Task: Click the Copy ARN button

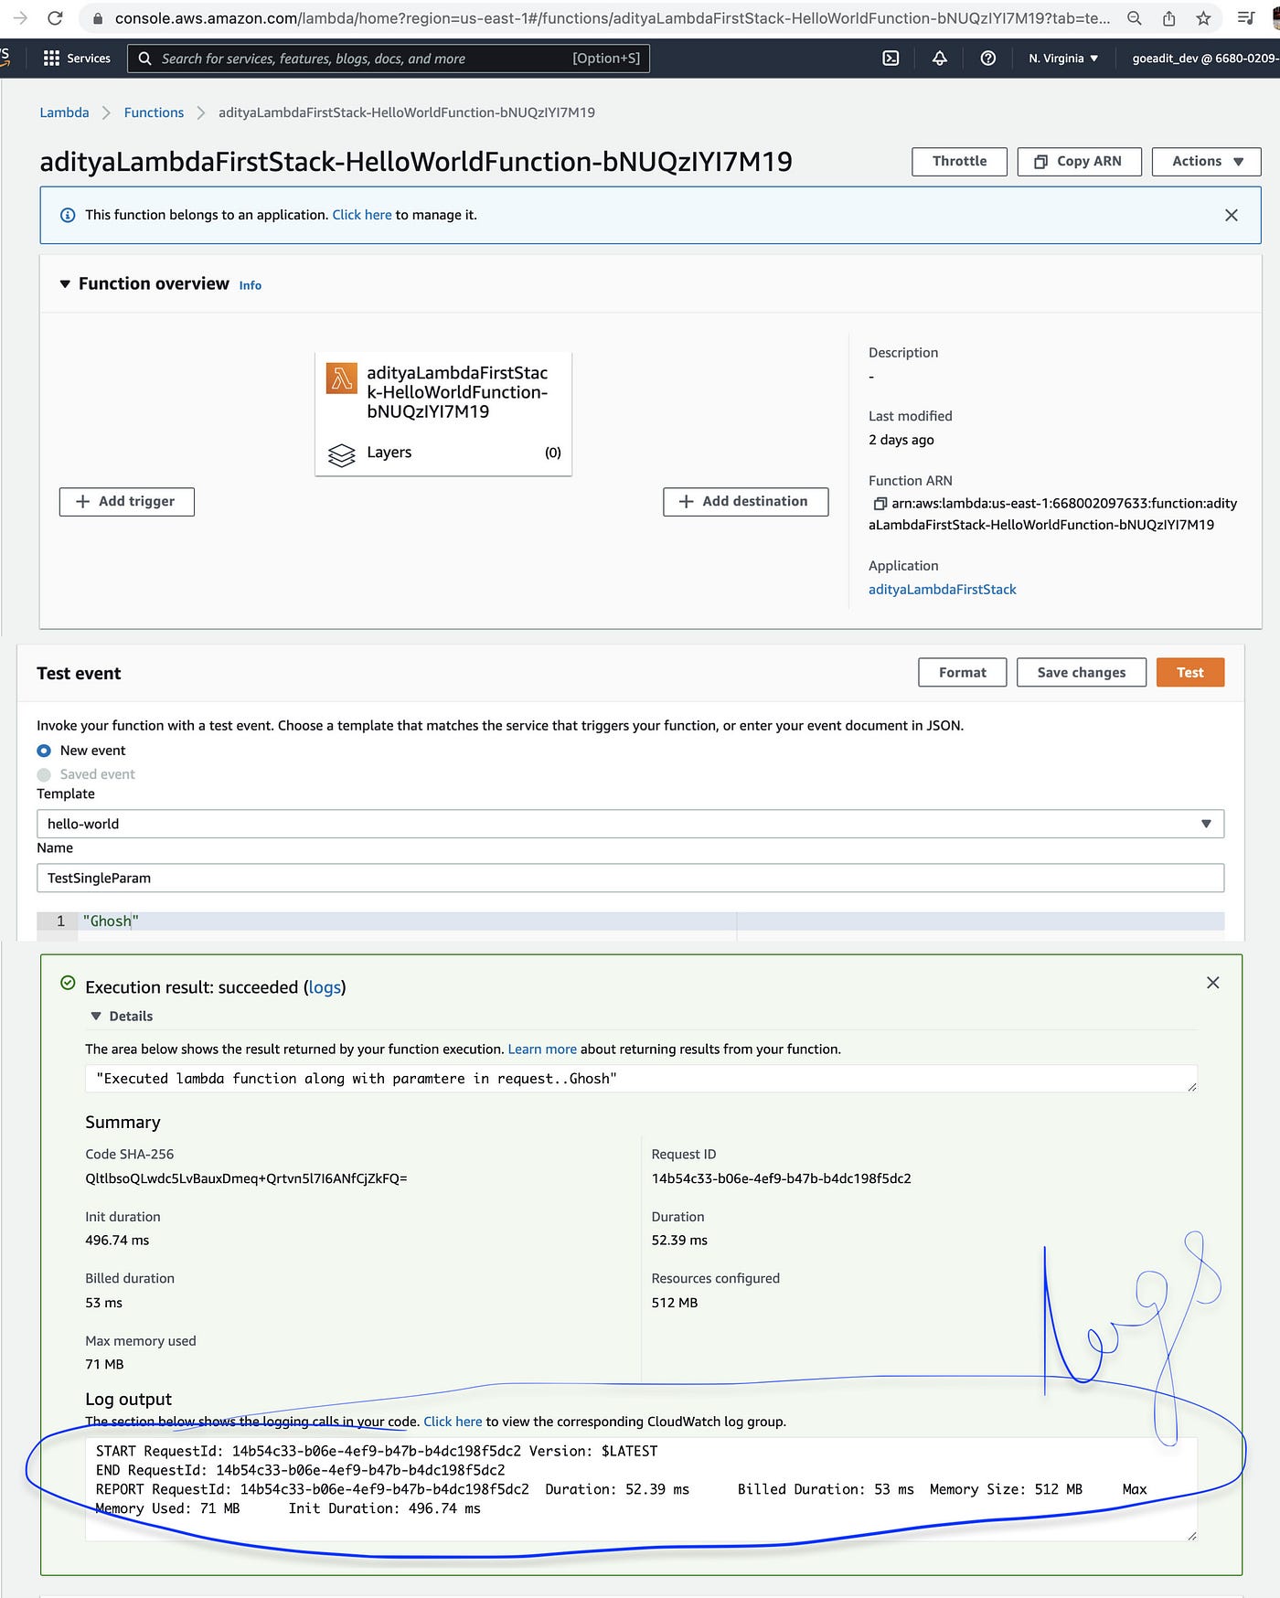Action: (x=1079, y=162)
